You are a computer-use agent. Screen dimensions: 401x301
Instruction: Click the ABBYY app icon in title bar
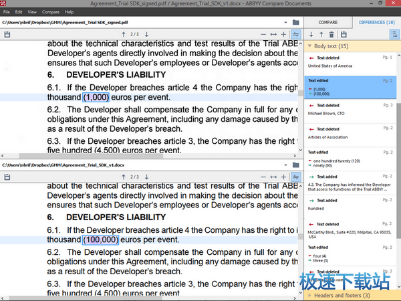[3, 3]
